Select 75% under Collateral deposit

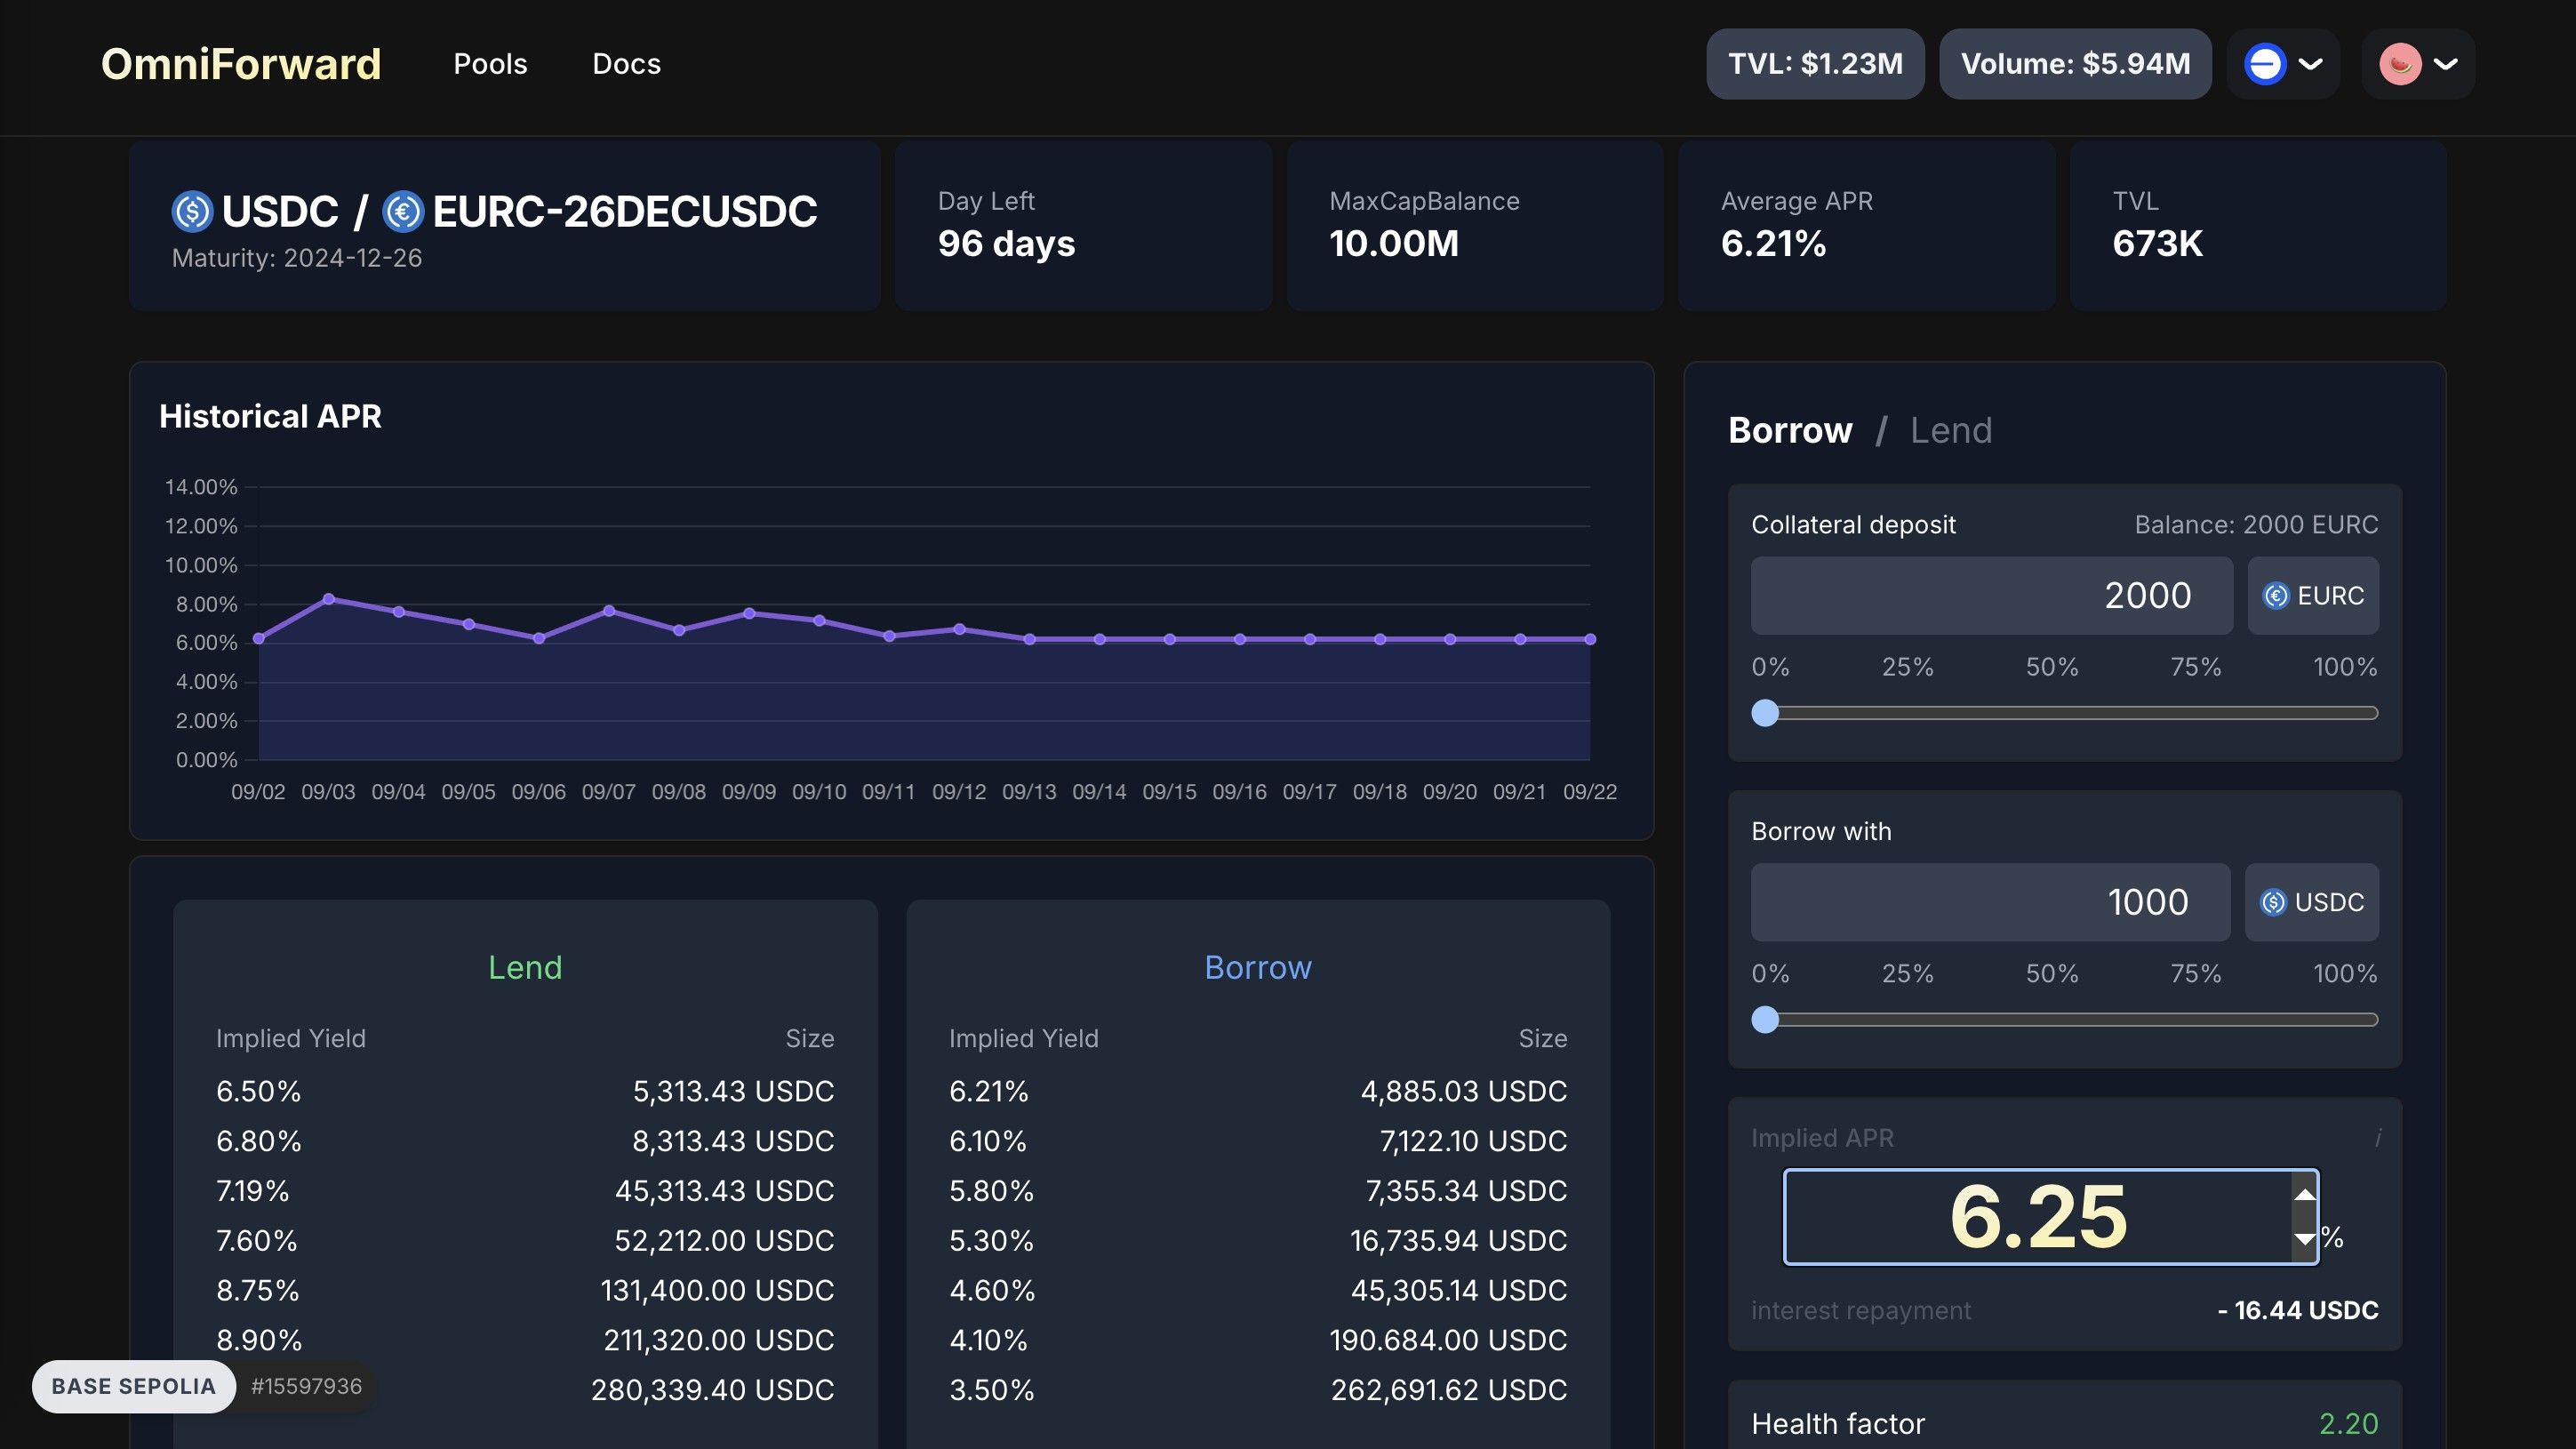(x=2196, y=667)
